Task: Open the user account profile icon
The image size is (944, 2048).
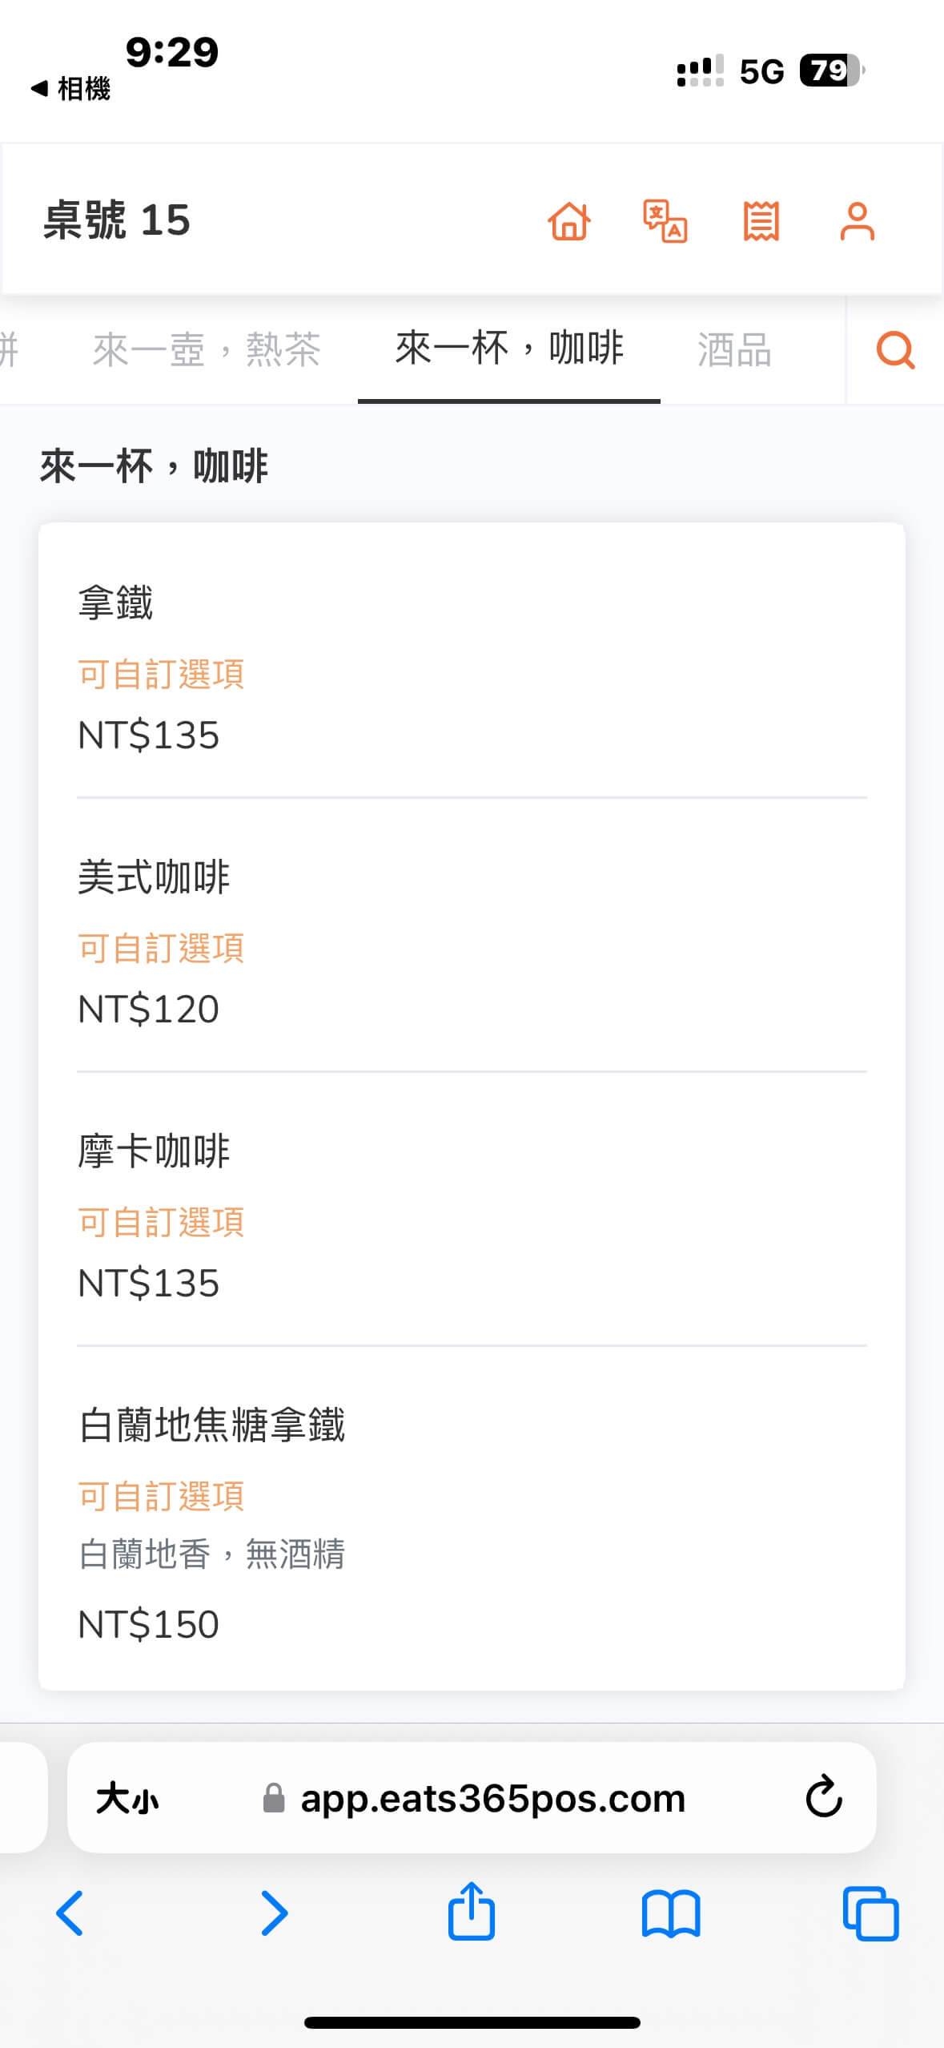Action: pyautogui.click(x=857, y=221)
